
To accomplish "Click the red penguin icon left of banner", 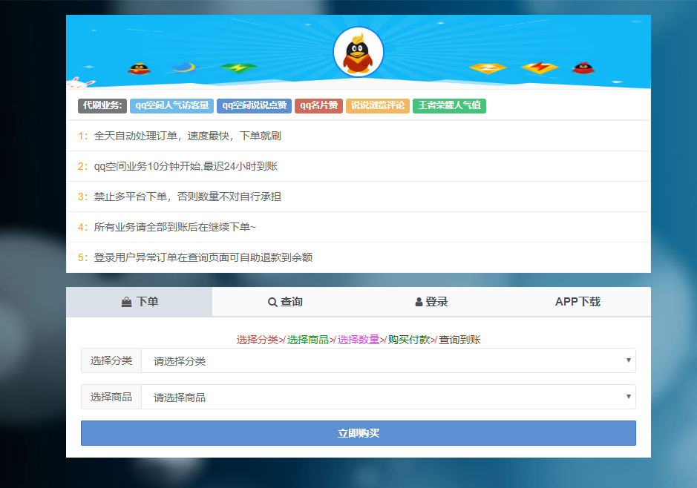I will click(x=139, y=69).
